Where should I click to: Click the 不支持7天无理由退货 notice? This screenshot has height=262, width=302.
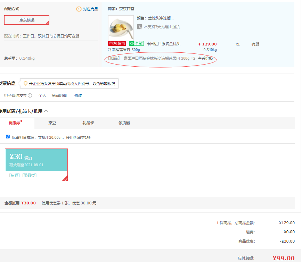(x=162, y=27)
